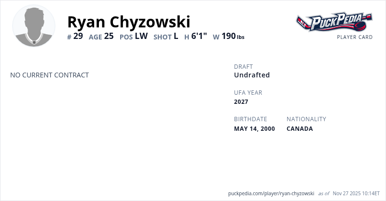Click the CANADA nationality value
Image resolution: width=386 pixels, height=201 pixels.
(x=300, y=128)
